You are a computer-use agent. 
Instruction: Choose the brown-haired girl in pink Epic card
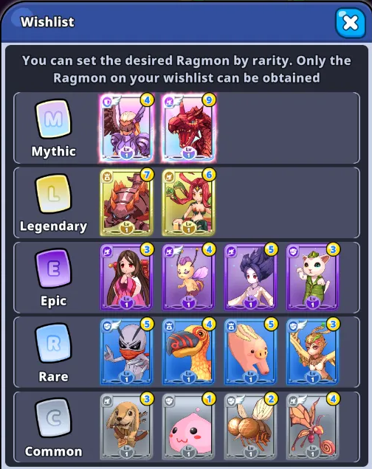127,277
